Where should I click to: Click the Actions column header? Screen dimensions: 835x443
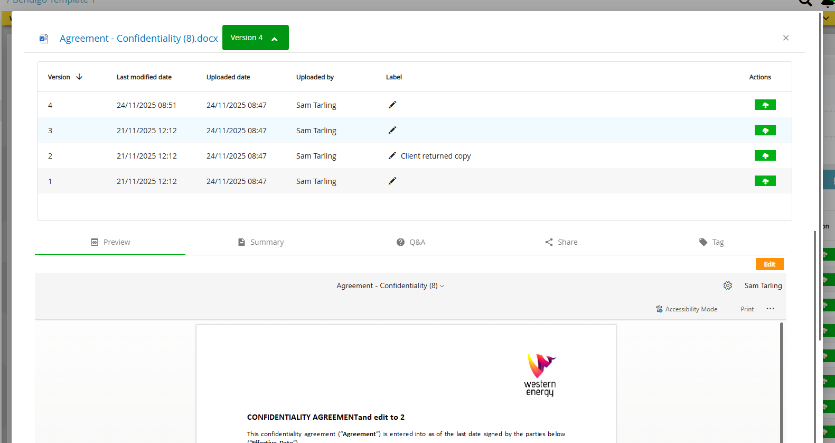coord(760,77)
